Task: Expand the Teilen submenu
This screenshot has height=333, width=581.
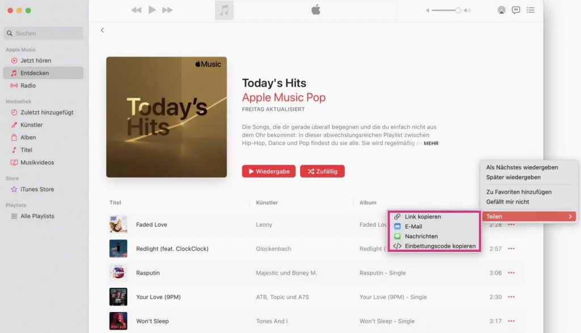Action: pos(528,217)
